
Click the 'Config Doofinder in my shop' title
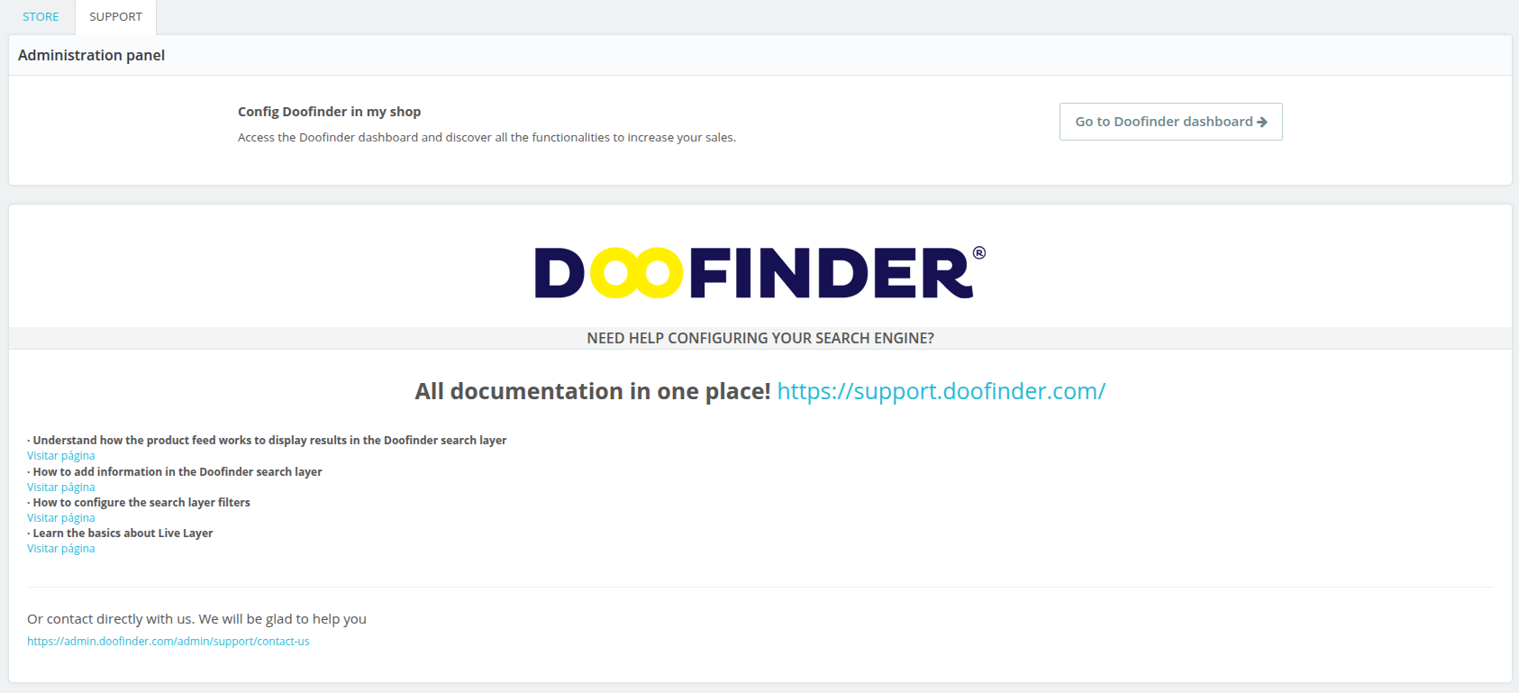point(329,112)
